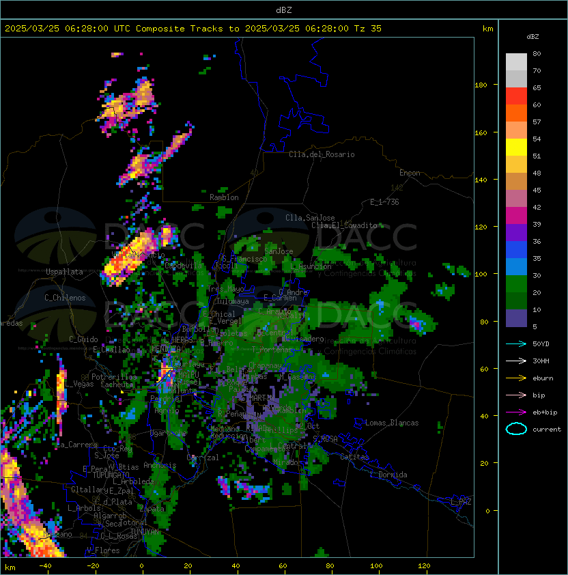Click the "Zapata" place label
The image size is (568, 575).
tap(152, 509)
